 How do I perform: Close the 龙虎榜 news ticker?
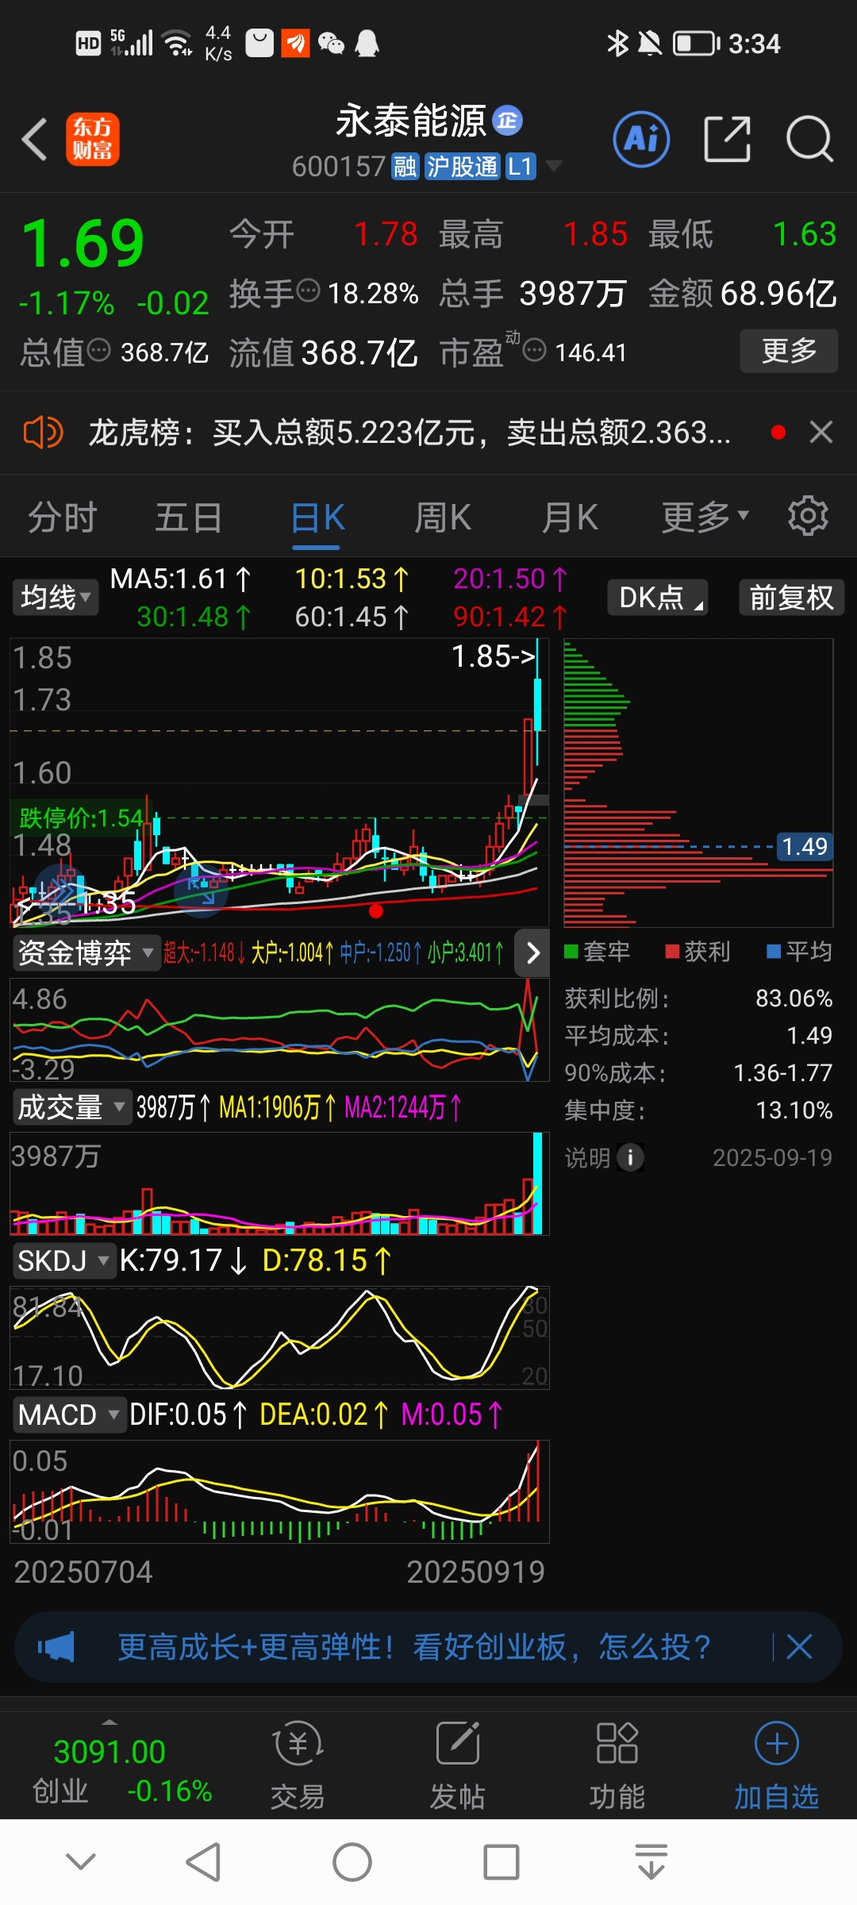pyautogui.click(x=820, y=433)
